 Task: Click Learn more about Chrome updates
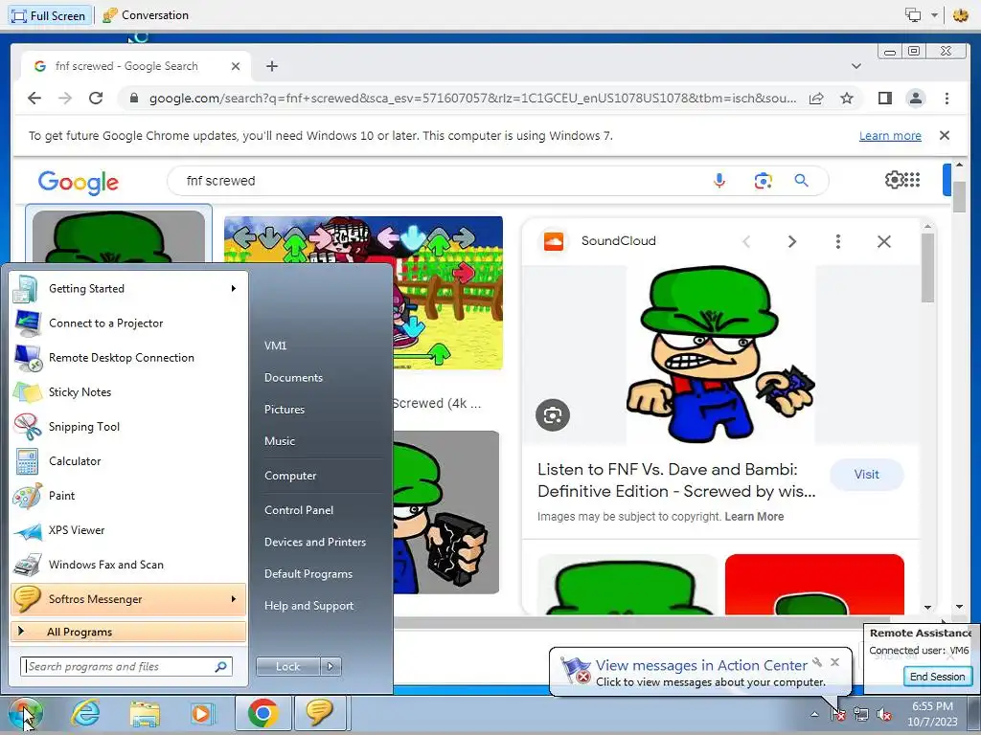[890, 136]
